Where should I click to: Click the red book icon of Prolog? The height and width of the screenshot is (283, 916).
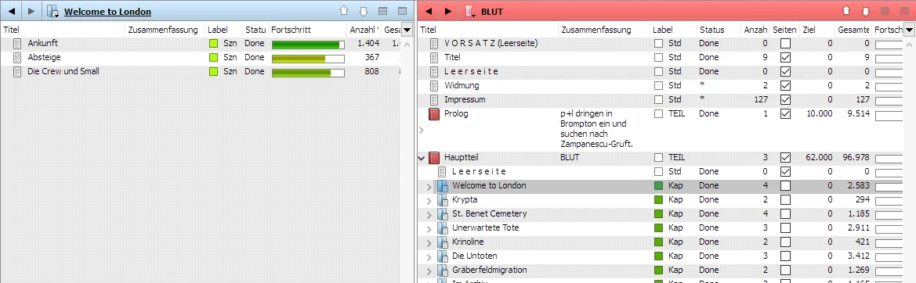pyautogui.click(x=434, y=114)
